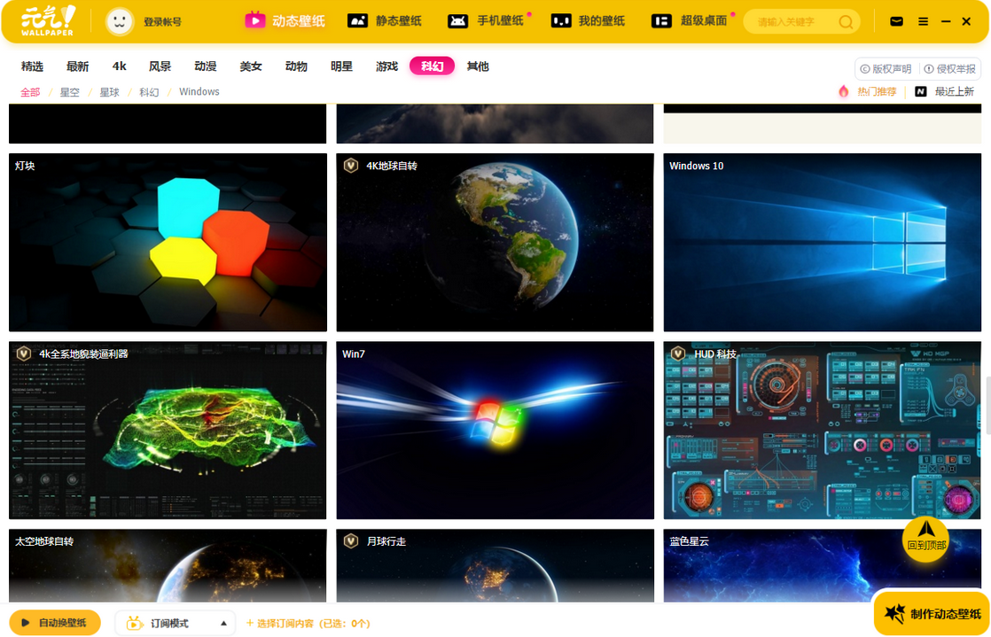This screenshot has width=991, height=637.
Task: Click the Yuanqi Wallpaper logo
Action: (48, 21)
